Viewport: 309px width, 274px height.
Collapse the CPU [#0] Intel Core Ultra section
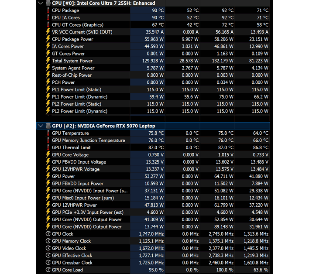[41, 3]
